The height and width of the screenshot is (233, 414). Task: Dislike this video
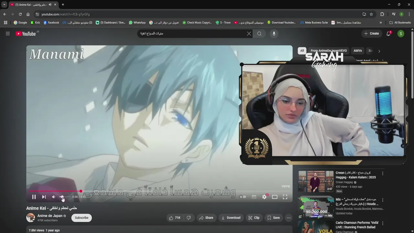pos(189,218)
